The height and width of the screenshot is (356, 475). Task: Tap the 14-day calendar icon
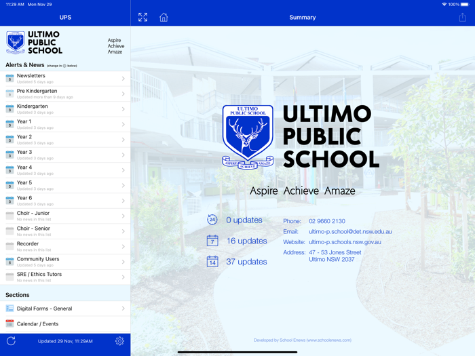click(x=212, y=261)
